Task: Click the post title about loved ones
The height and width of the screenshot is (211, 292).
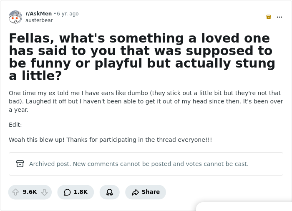Action: tap(142, 57)
